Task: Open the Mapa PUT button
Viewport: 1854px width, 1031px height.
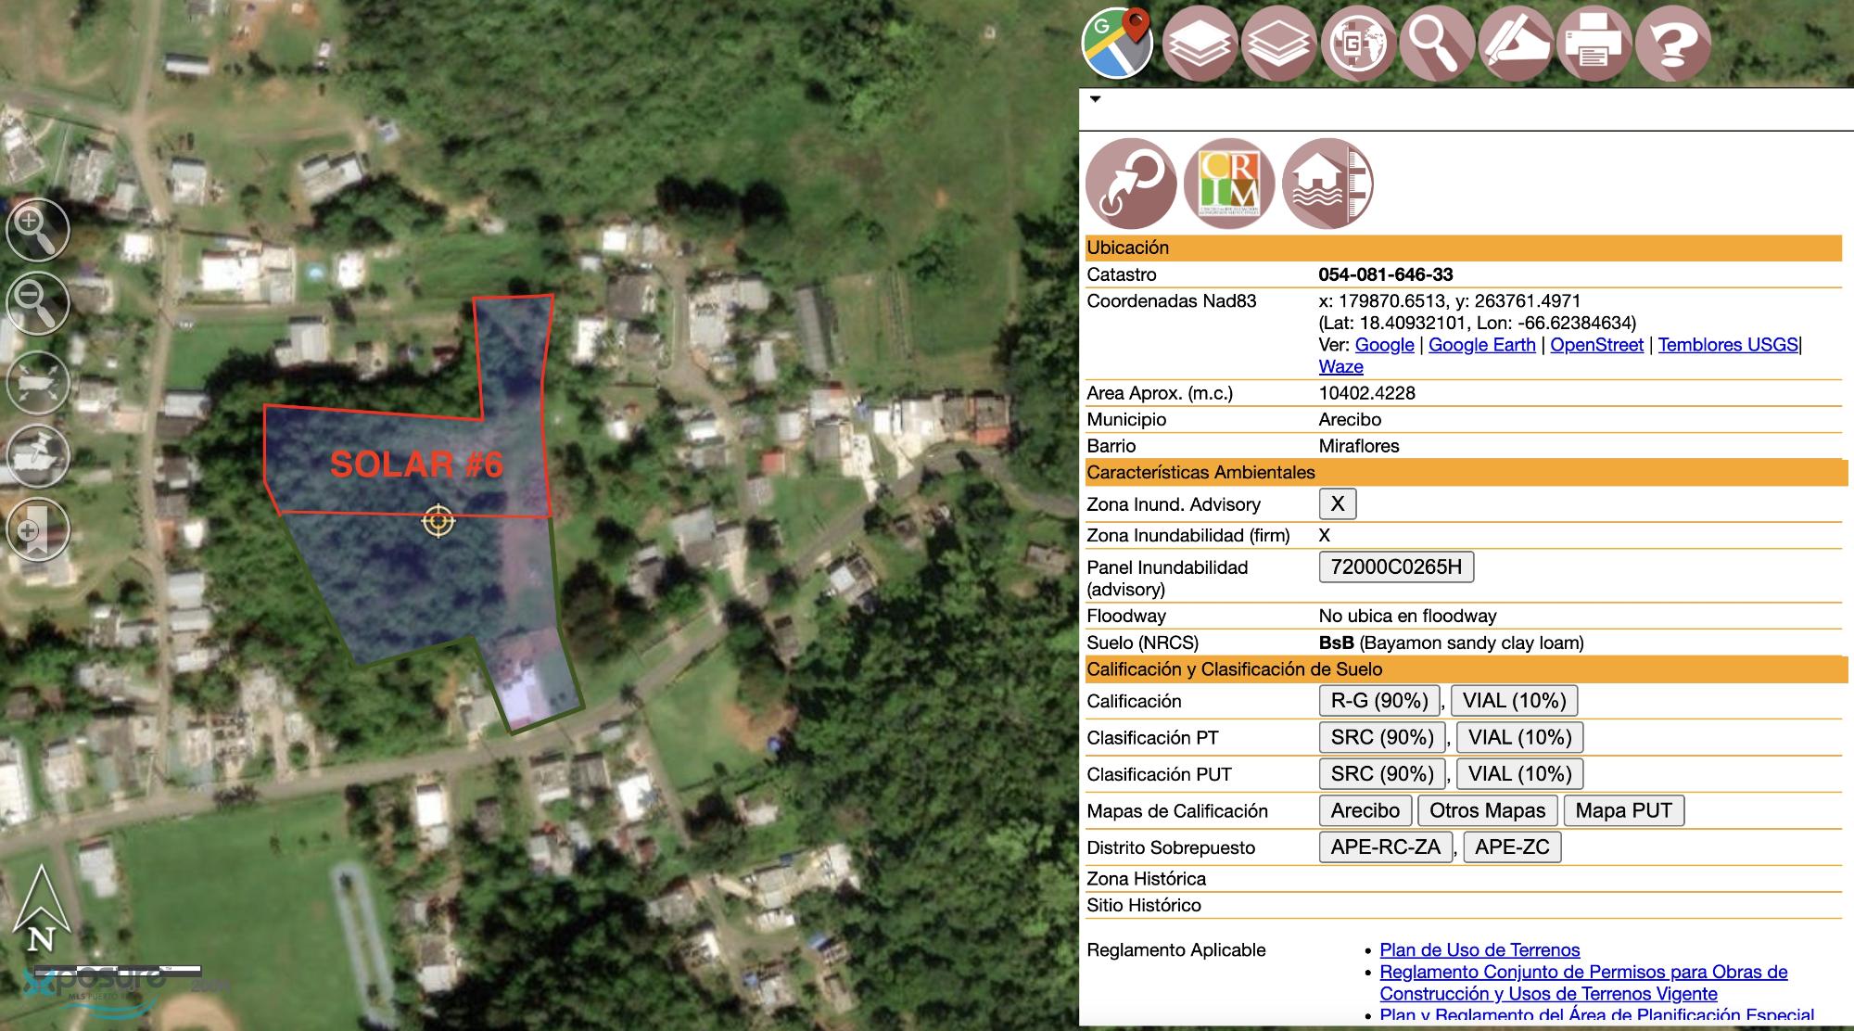Action: [1622, 811]
